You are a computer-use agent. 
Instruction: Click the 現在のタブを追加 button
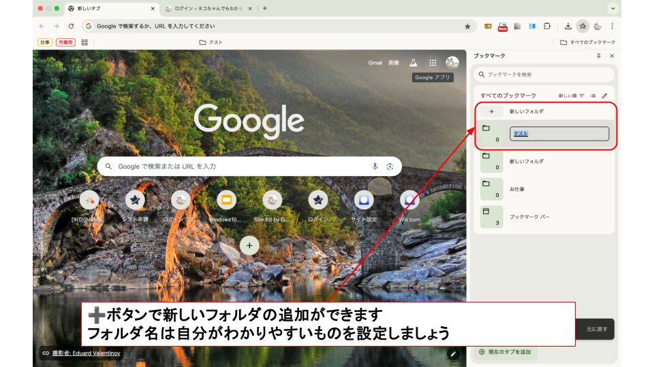click(506, 352)
